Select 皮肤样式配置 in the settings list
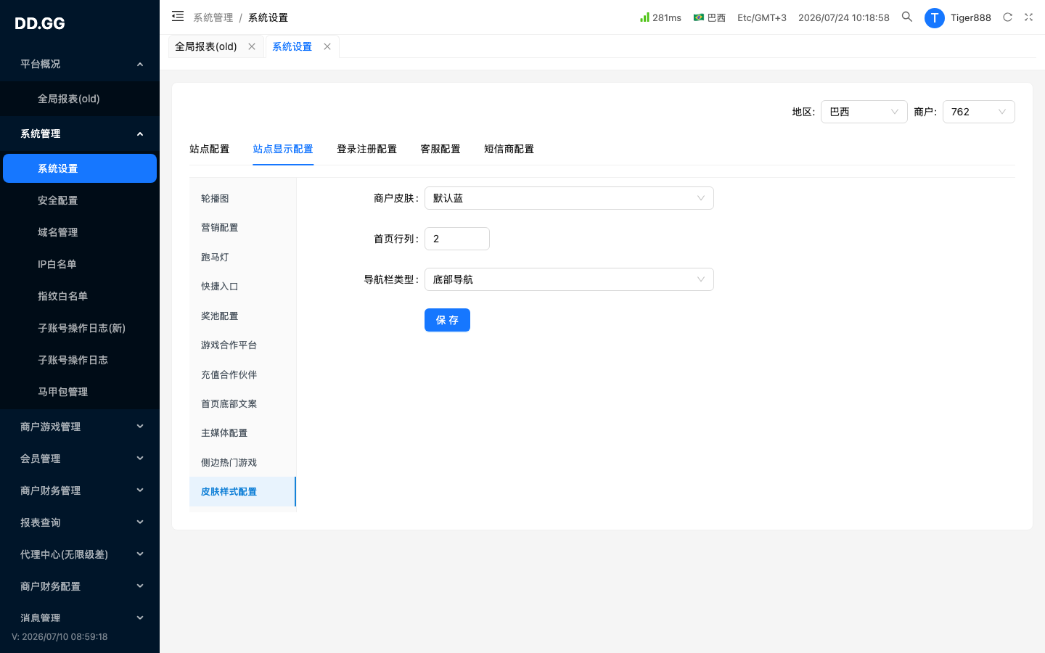Viewport: 1045px width, 653px height. pos(242,492)
